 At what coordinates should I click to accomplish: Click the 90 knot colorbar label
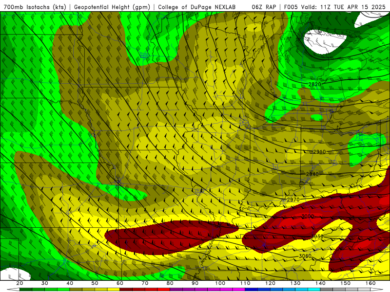click(x=195, y=283)
